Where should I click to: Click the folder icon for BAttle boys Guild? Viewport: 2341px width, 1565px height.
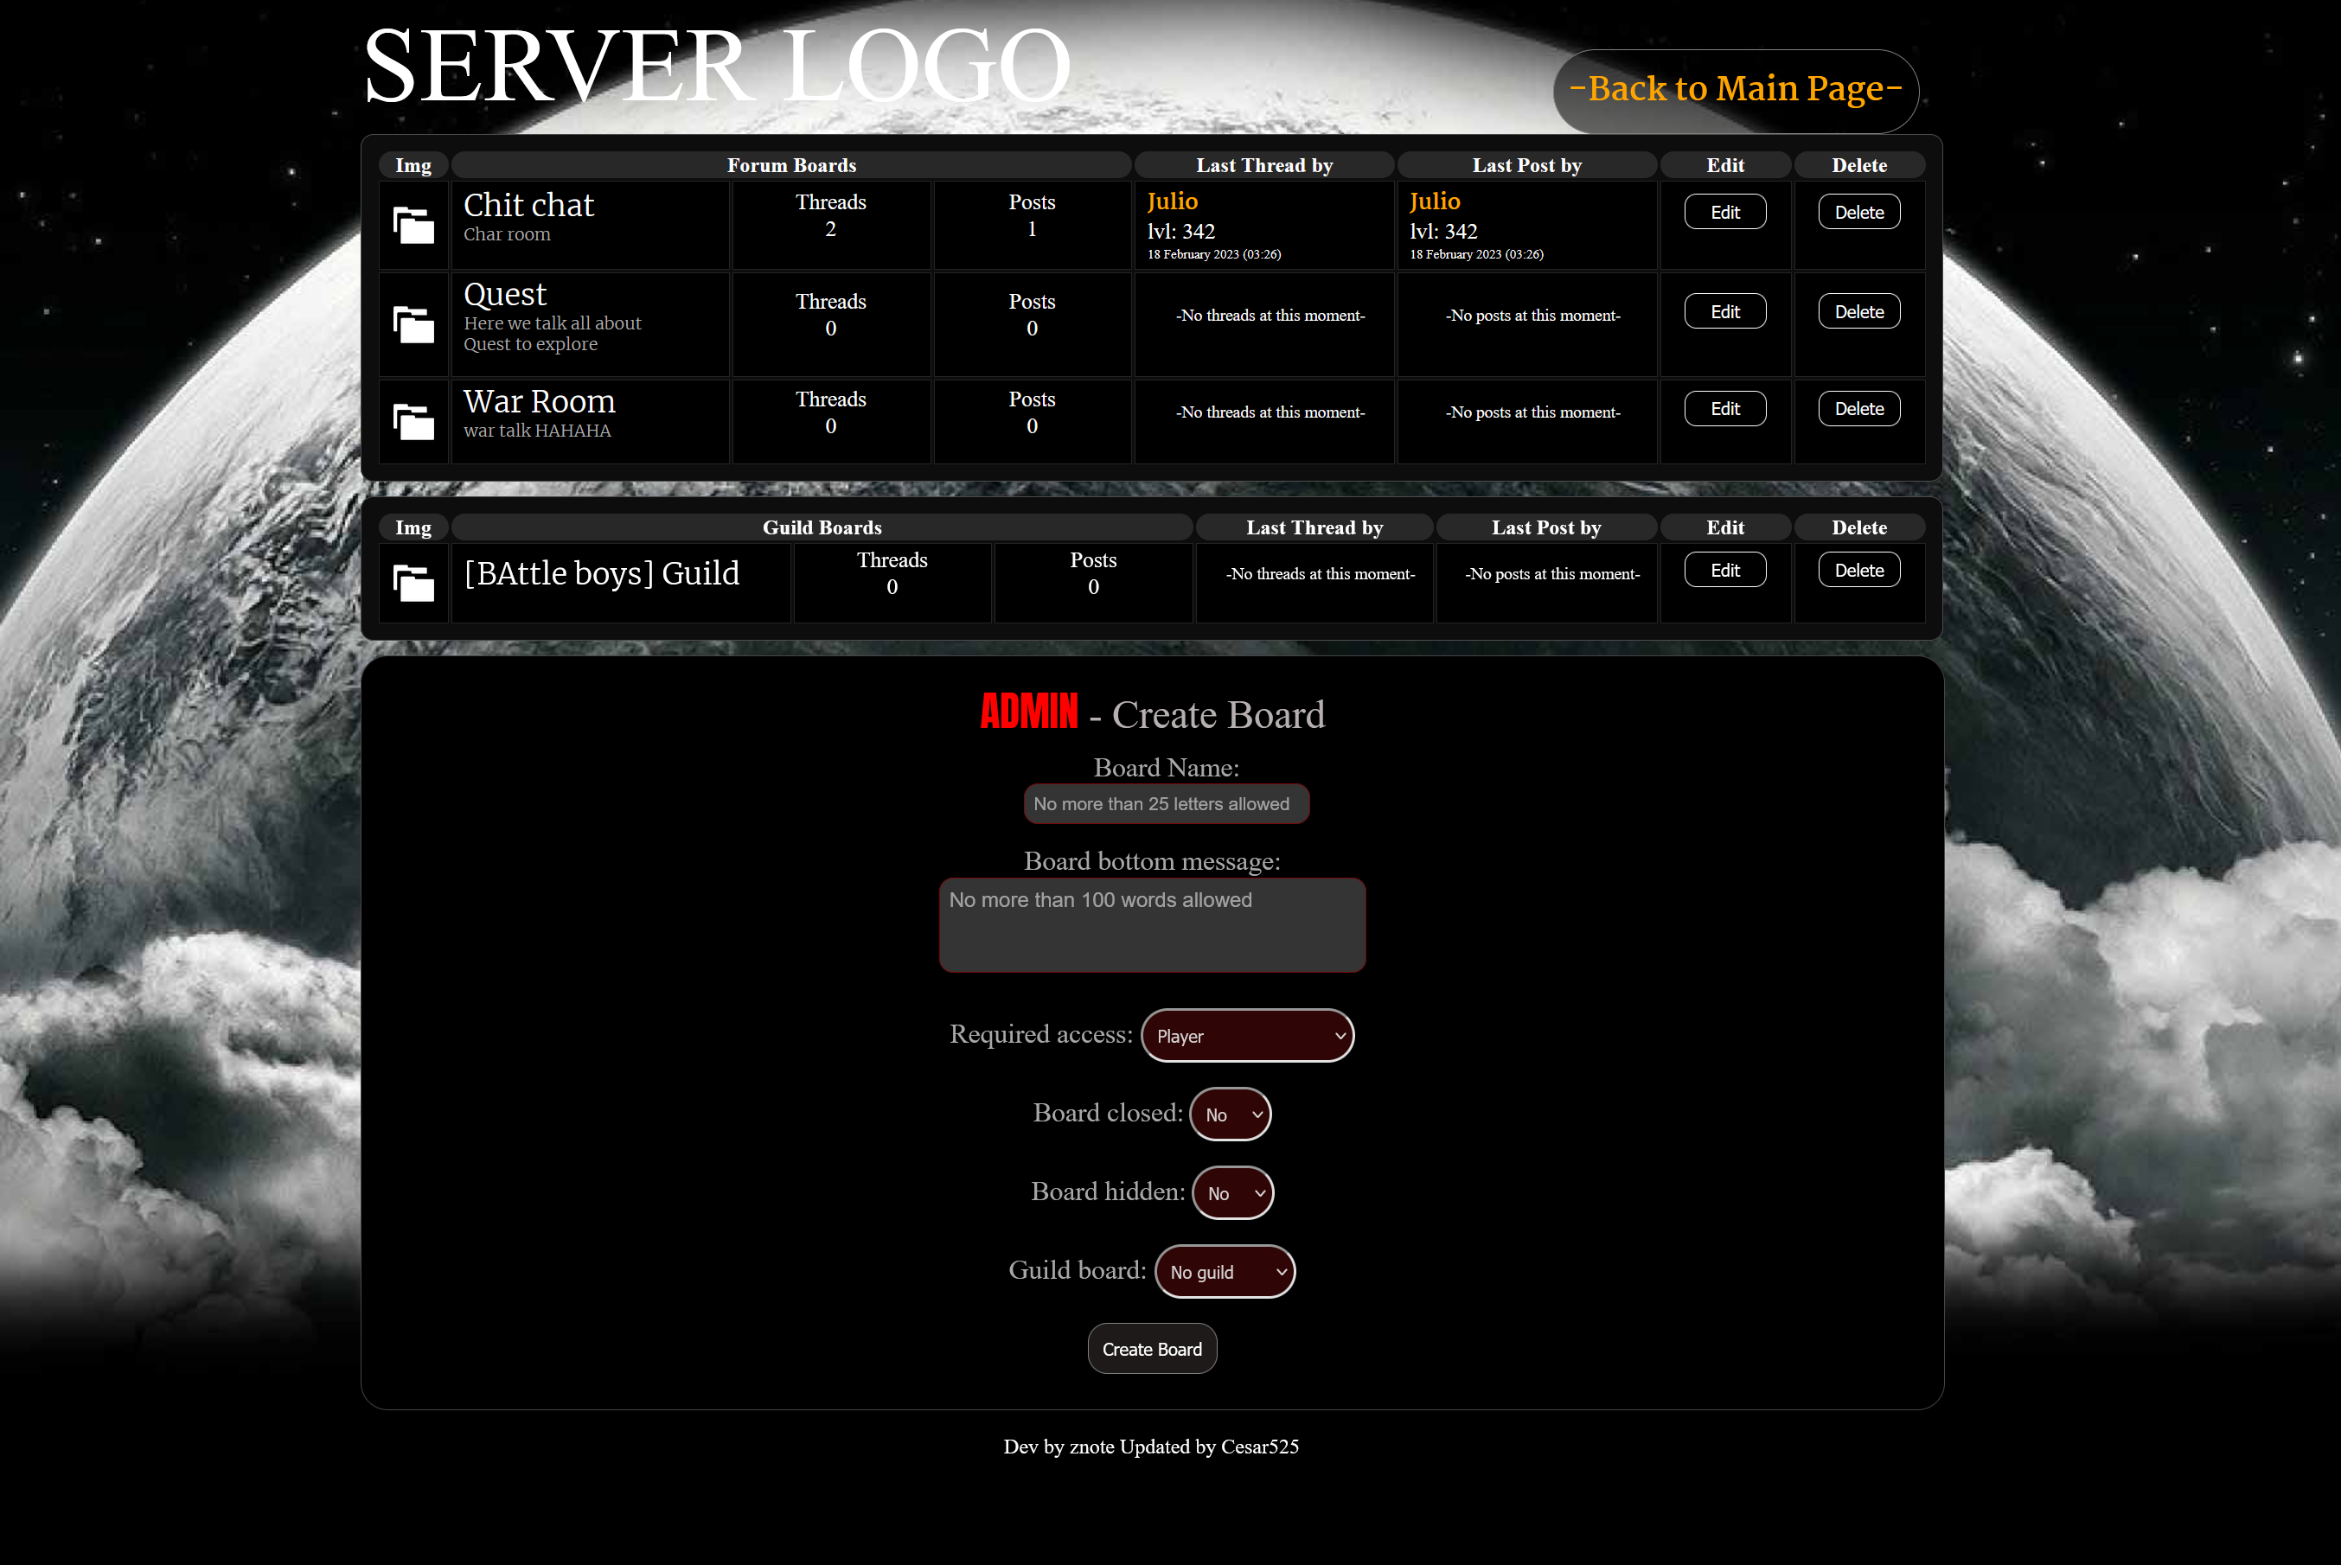point(413,583)
